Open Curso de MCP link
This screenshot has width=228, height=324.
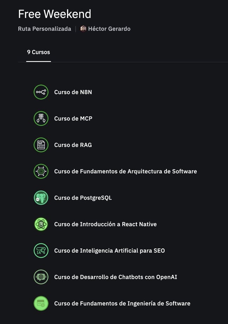pyautogui.click(x=73, y=118)
